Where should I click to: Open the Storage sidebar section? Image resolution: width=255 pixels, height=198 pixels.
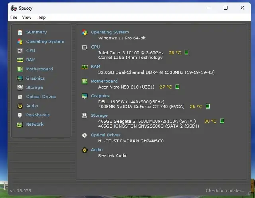click(x=35, y=87)
